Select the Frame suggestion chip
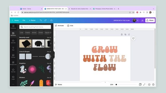Screen dimensions: 166x93 pos(27,33)
